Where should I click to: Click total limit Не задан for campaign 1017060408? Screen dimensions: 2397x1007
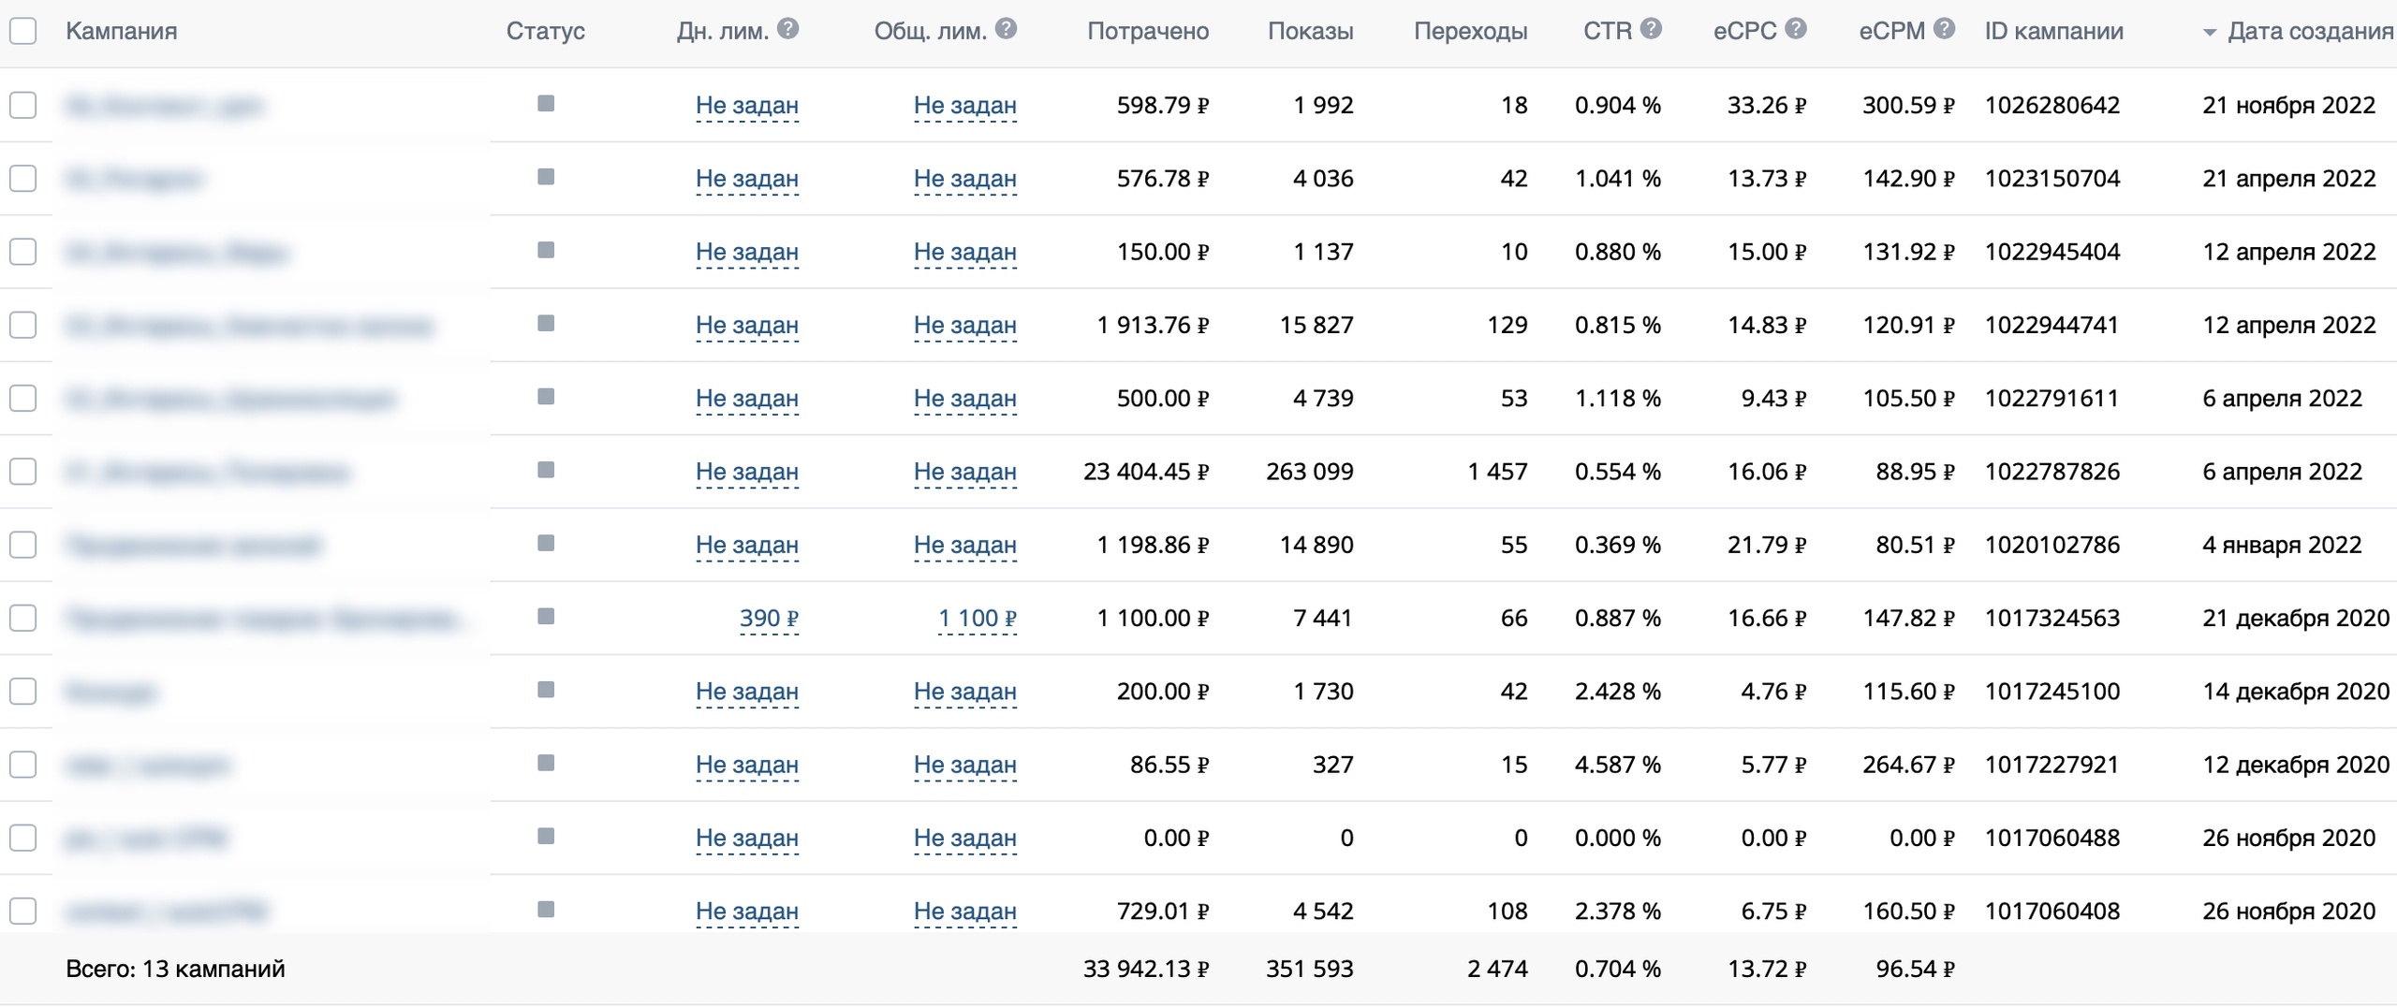(964, 912)
